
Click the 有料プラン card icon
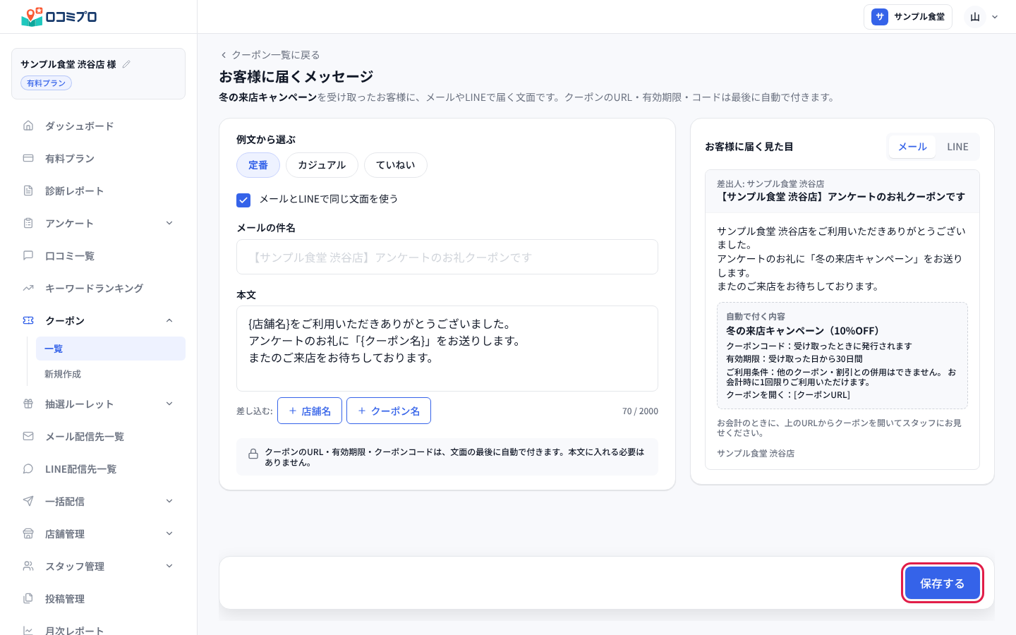click(28, 158)
